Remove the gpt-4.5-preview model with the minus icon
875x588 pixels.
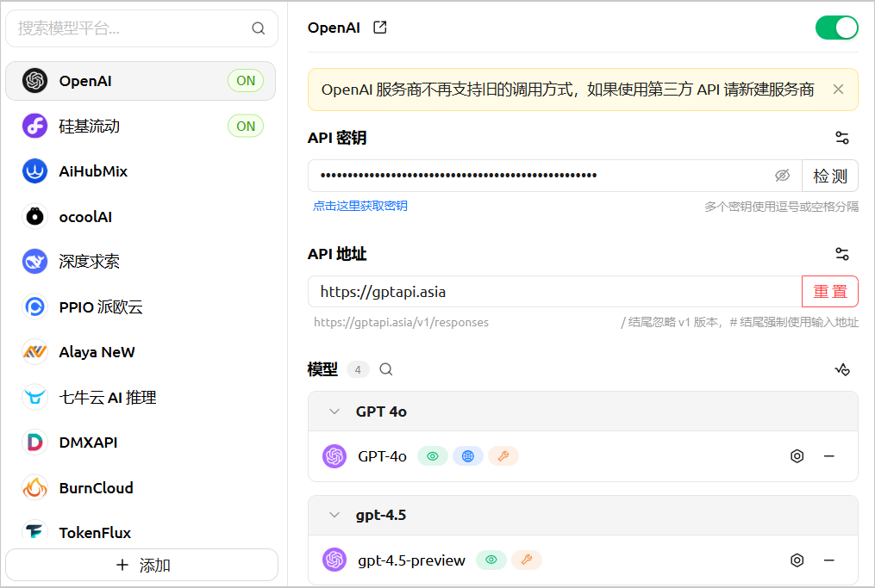click(829, 560)
